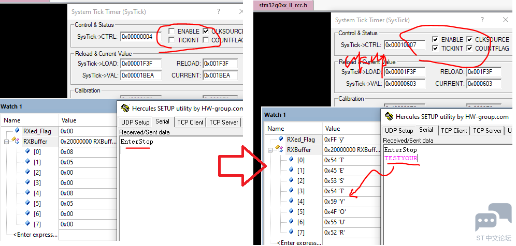Toggle CLKSOURCE checkbox in left SysTick dialog
Image resolution: width=516 pixels, height=246 pixels.
(x=206, y=31)
